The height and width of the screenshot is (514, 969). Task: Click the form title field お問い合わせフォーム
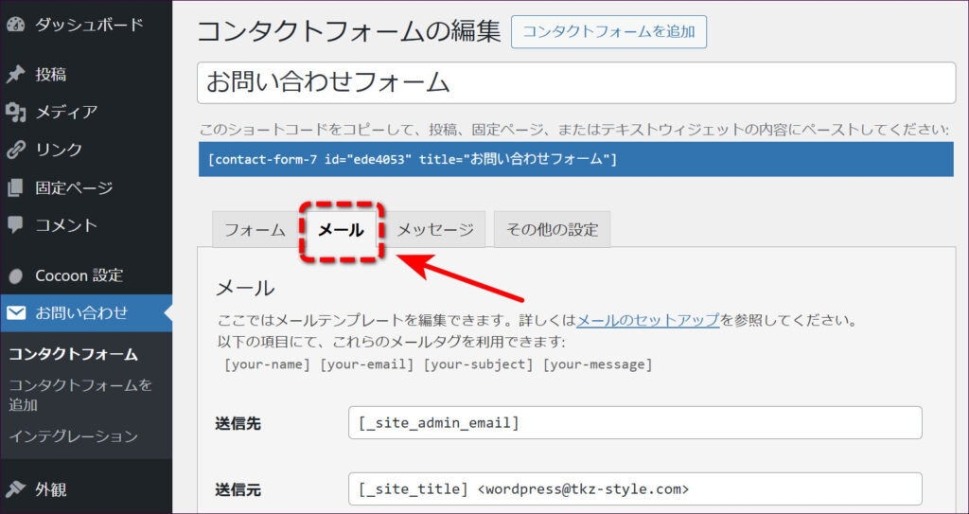[x=575, y=83]
